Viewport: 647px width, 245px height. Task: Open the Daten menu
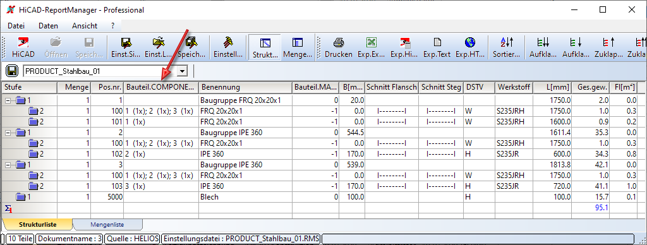48,25
